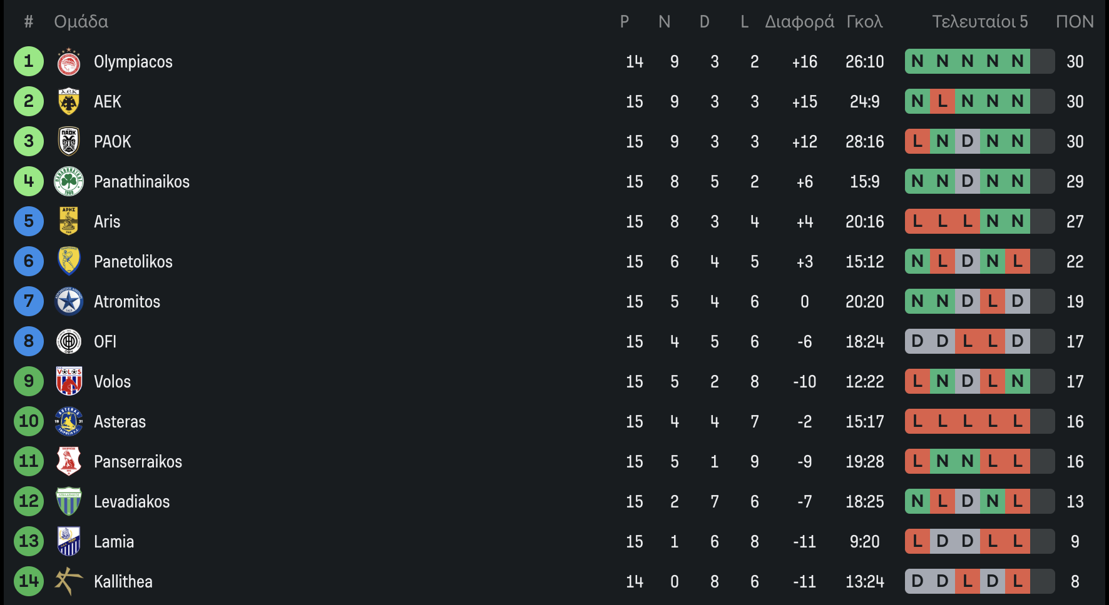Select the Panathinaikos shamrock crest
This screenshot has width=1109, height=605.
pyautogui.click(x=69, y=182)
